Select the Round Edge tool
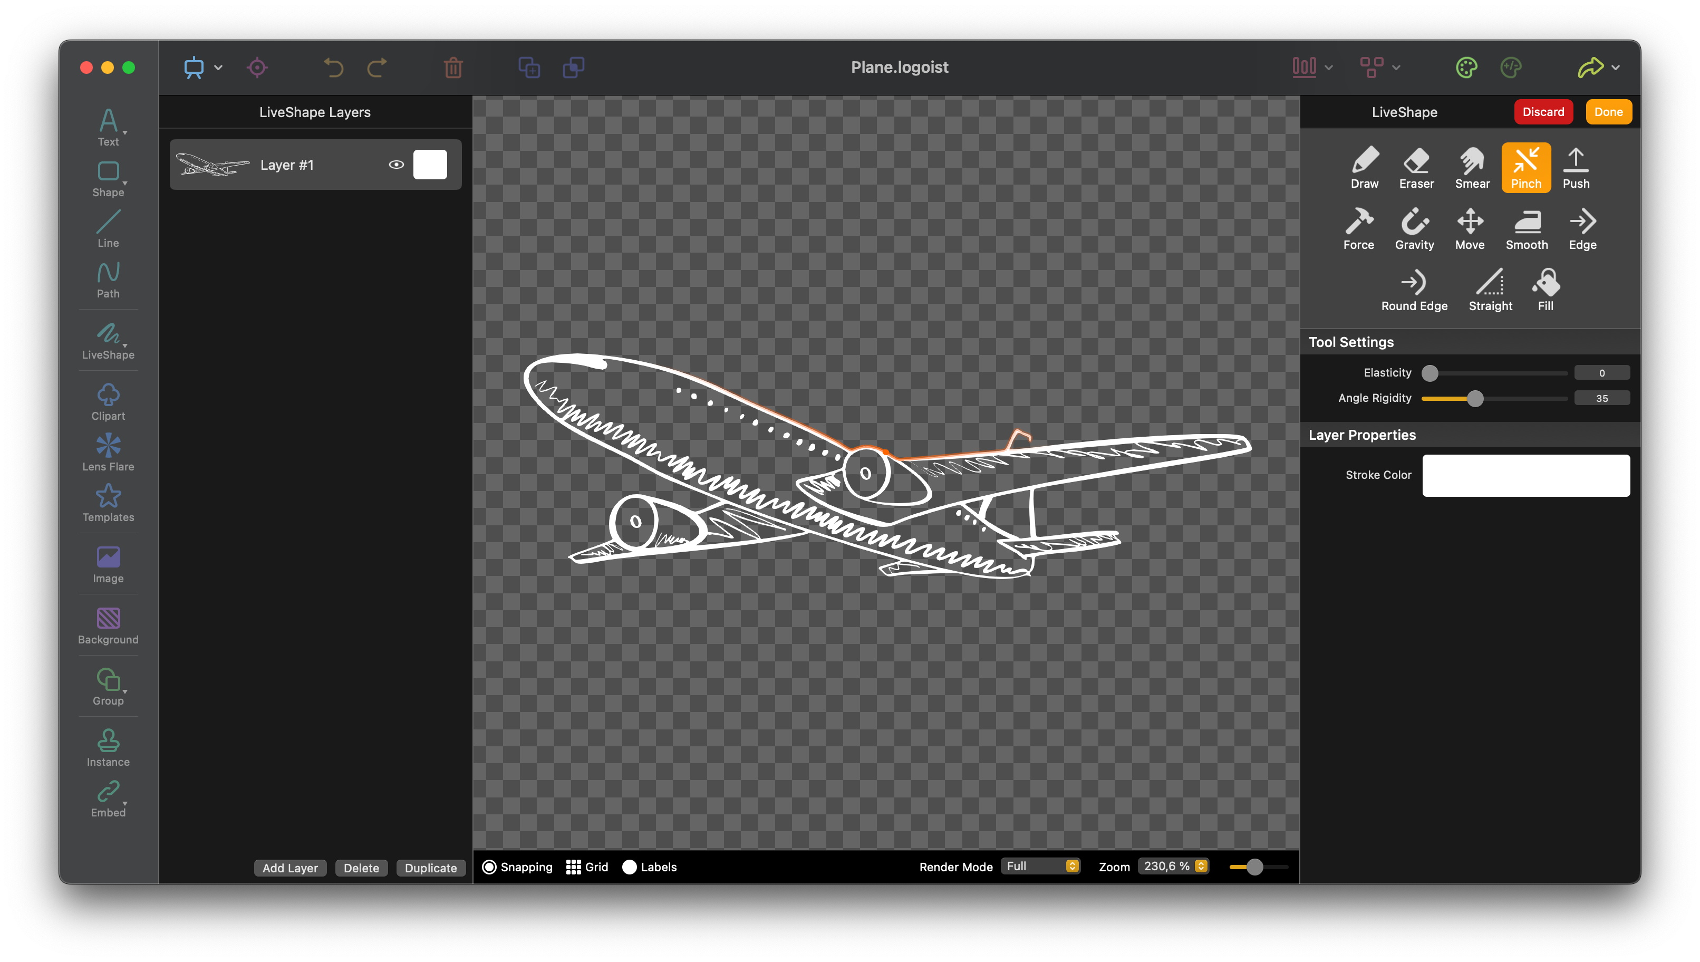The width and height of the screenshot is (1700, 962). [x=1414, y=291]
